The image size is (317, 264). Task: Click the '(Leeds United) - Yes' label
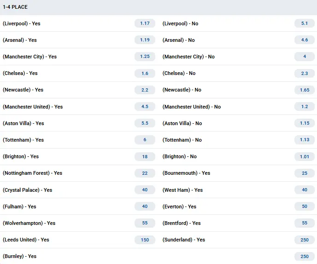(26, 240)
